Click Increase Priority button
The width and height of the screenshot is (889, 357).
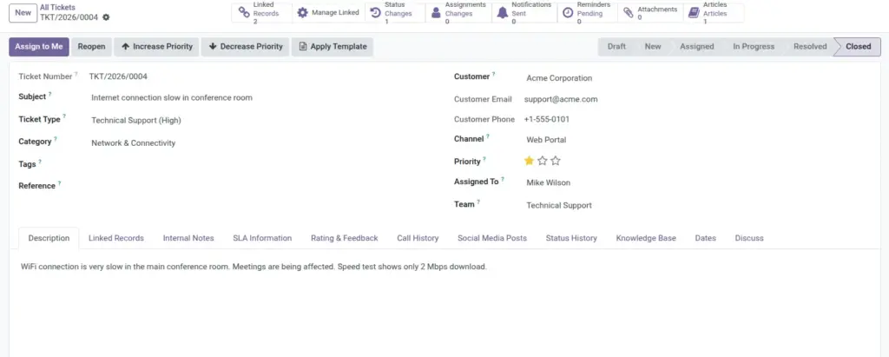pyautogui.click(x=156, y=47)
